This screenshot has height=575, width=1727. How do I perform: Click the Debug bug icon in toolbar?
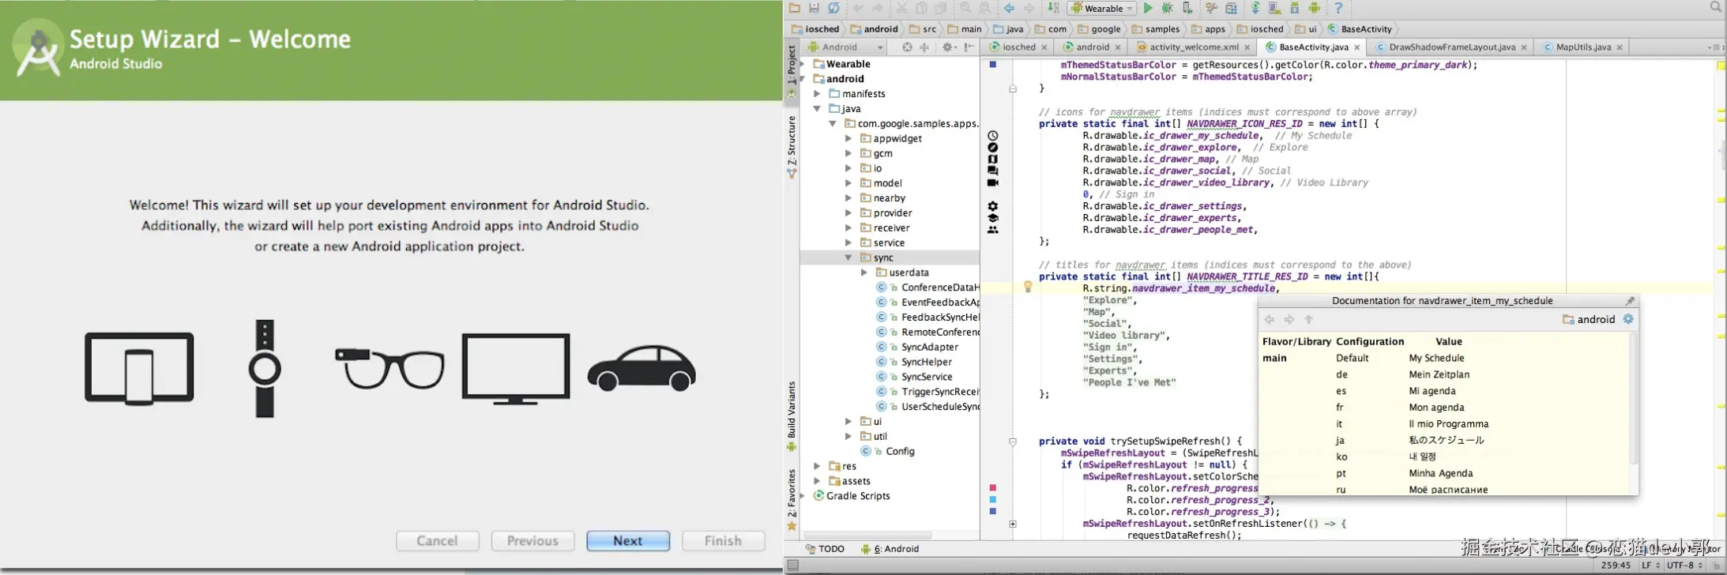(x=1167, y=9)
